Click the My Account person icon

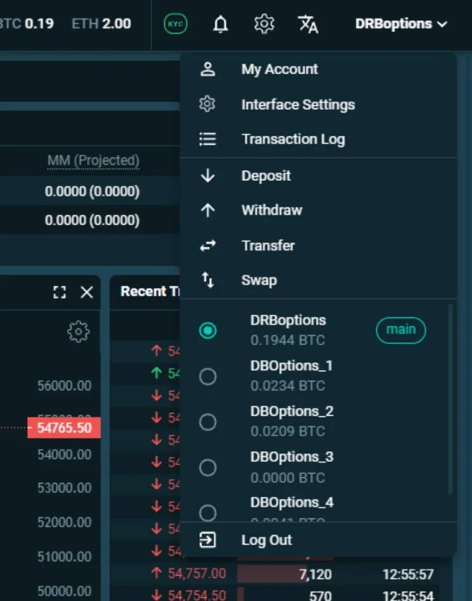click(207, 69)
